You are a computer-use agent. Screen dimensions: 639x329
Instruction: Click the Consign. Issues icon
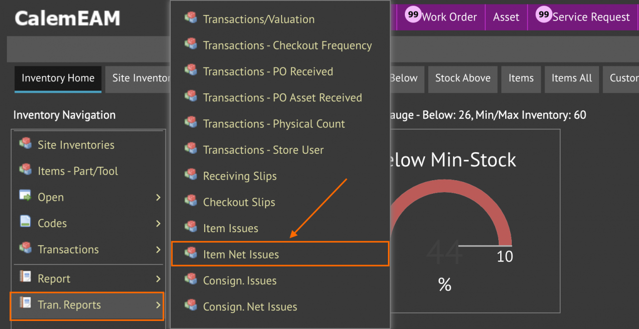point(190,279)
